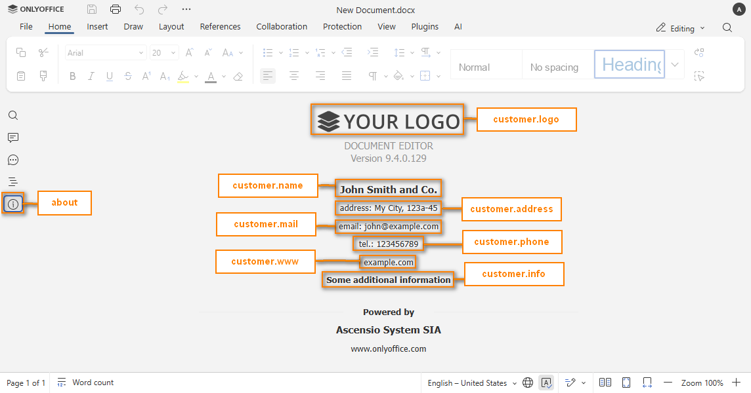This screenshot has width=751, height=393.
Task: Click the Replace icon in the ribbon
Action: pos(699,52)
